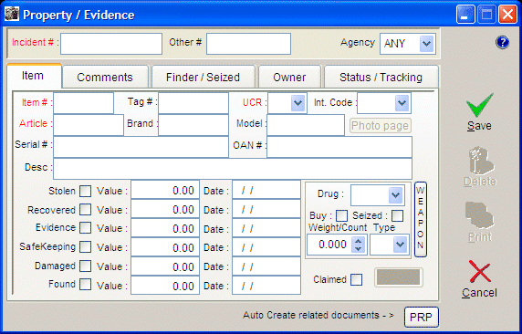Image resolution: width=522 pixels, height=334 pixels.
Task: Click the Brand text field
Action: pos(193,125)
